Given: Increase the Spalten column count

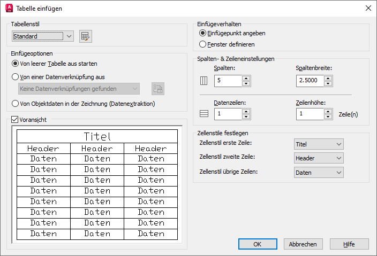Looking at the screenshot, I should click(x=246, y=78).
